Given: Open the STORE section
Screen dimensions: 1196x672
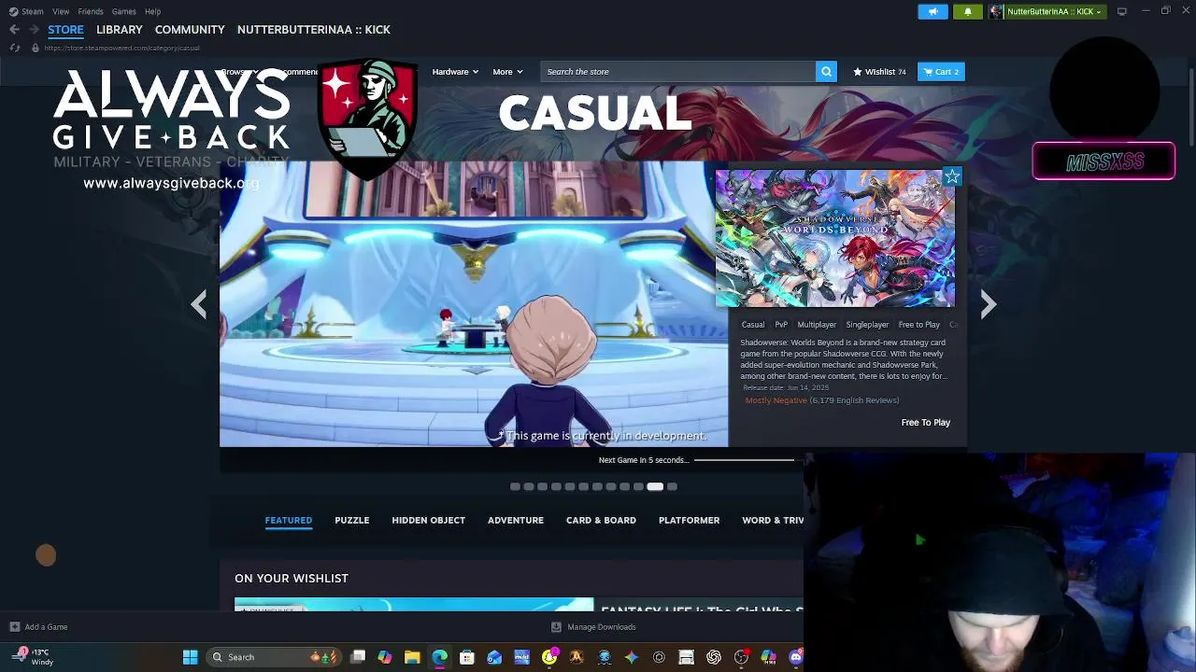Looking at the screenshot, I should pos(65,30).
